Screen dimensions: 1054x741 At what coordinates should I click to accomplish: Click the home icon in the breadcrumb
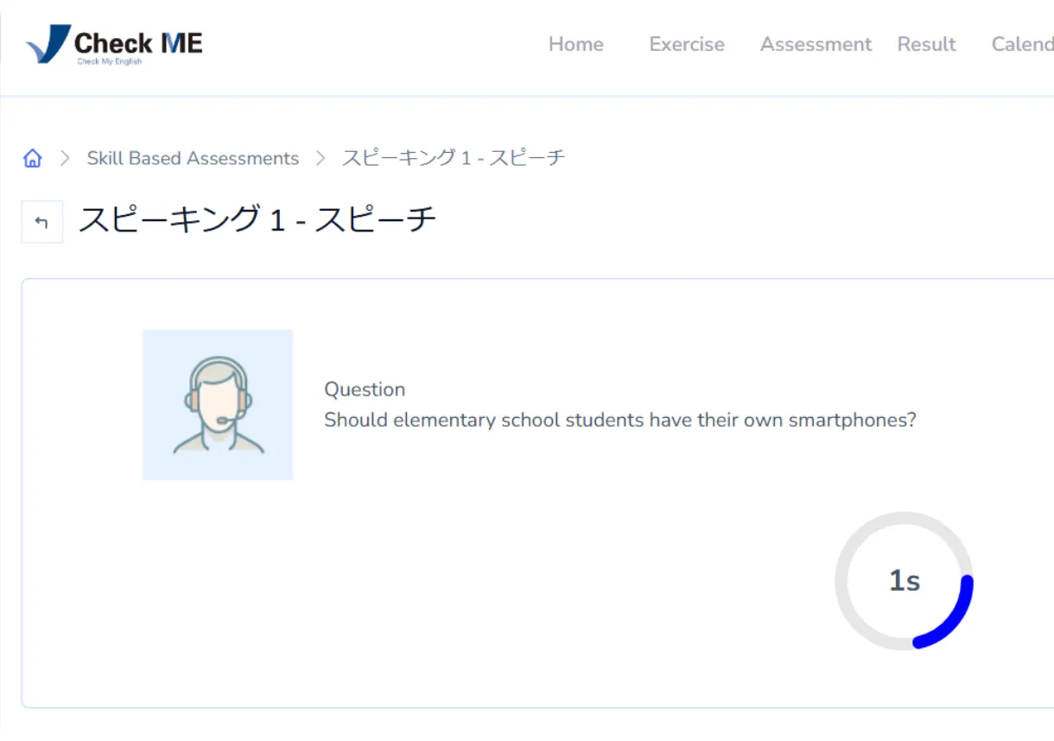(33, 158)
